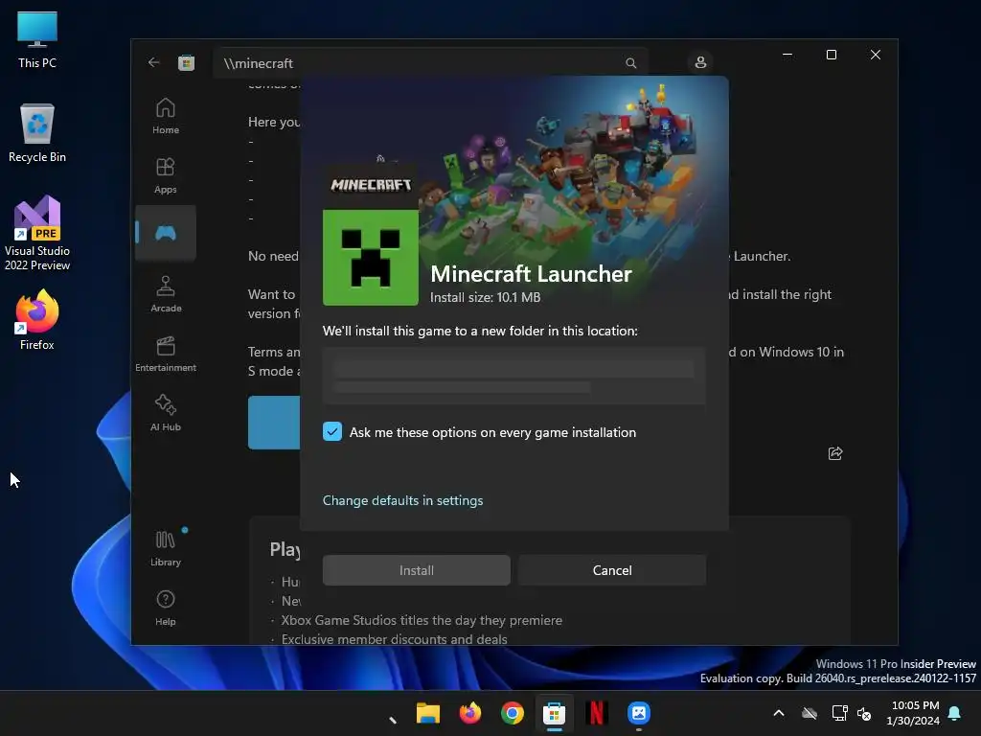Minimize the Microsoft Store window

coord(787,55)
